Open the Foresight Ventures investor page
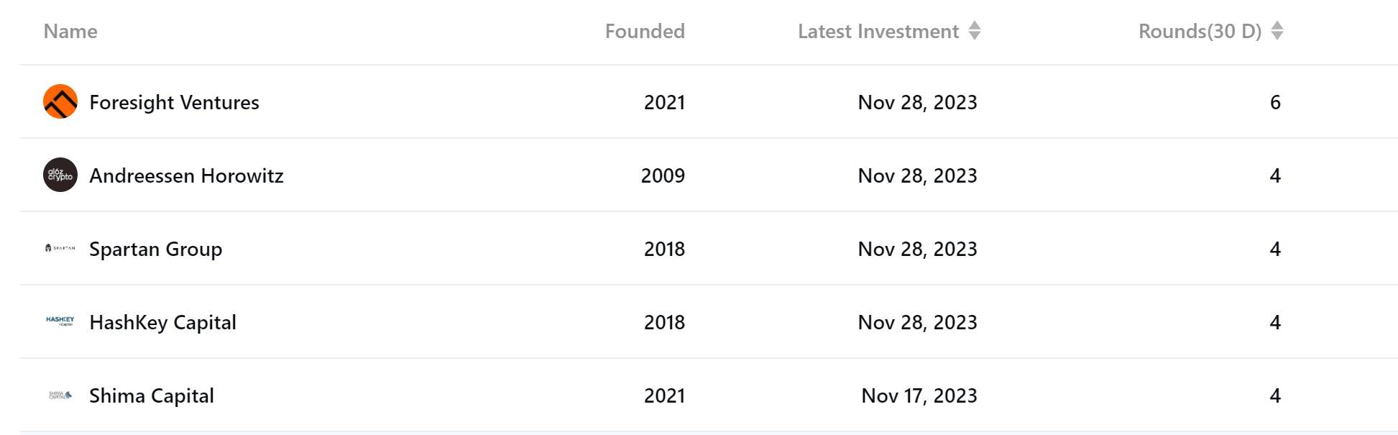 pos(174,102)
